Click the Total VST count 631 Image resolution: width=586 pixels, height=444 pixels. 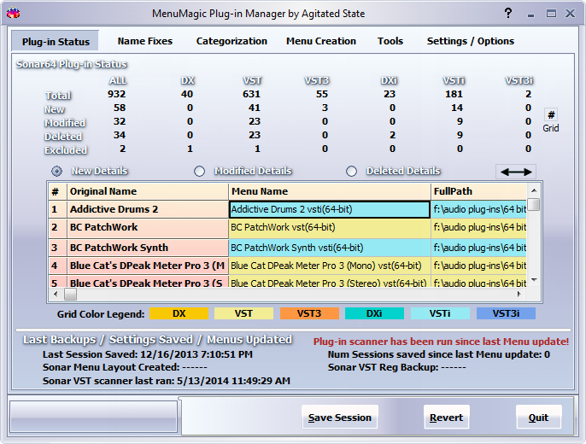pos(251,94)
